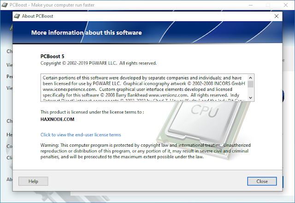Image resolution: width=295 pixels, height=203 pixels.
Task: Close the PCBoost main window
Action: [286, 5]
